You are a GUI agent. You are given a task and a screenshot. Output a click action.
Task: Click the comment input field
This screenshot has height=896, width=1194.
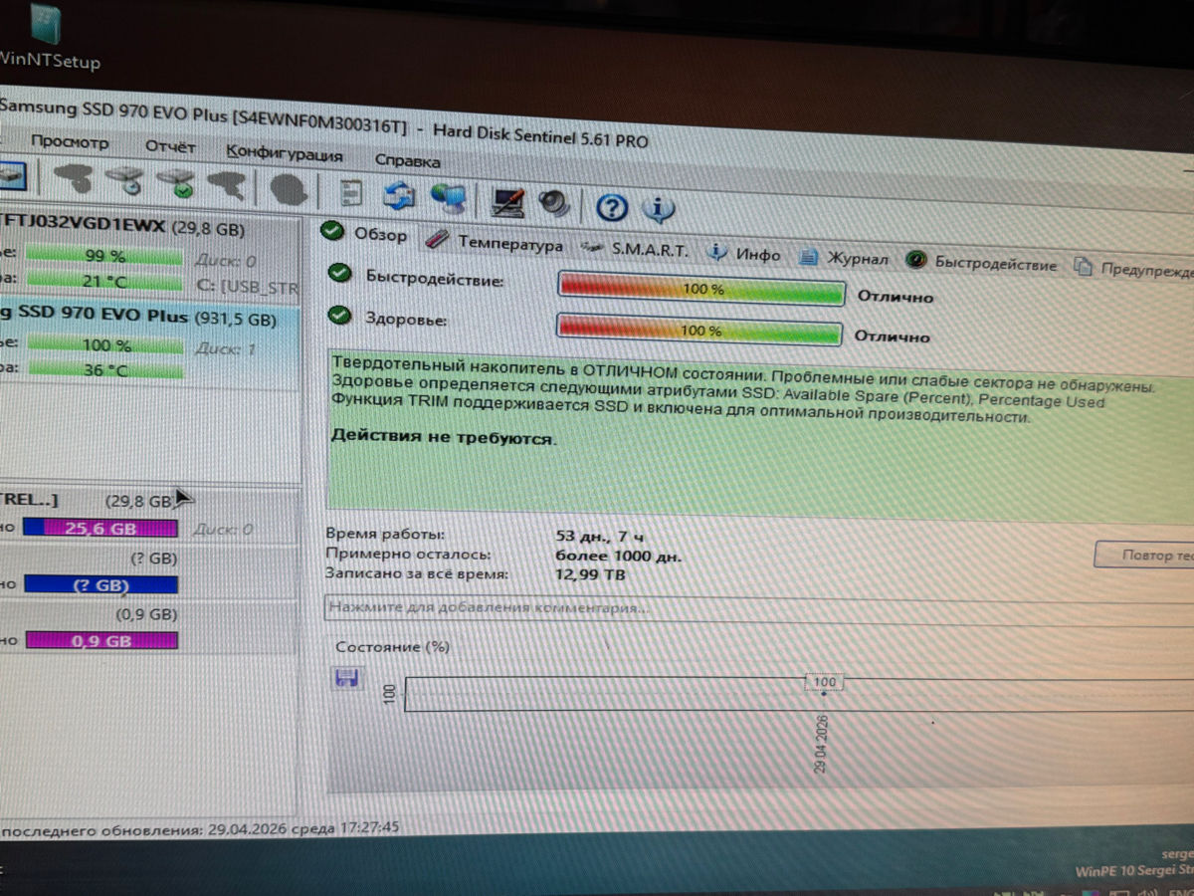pyautogui.click(x=758, y=608)
